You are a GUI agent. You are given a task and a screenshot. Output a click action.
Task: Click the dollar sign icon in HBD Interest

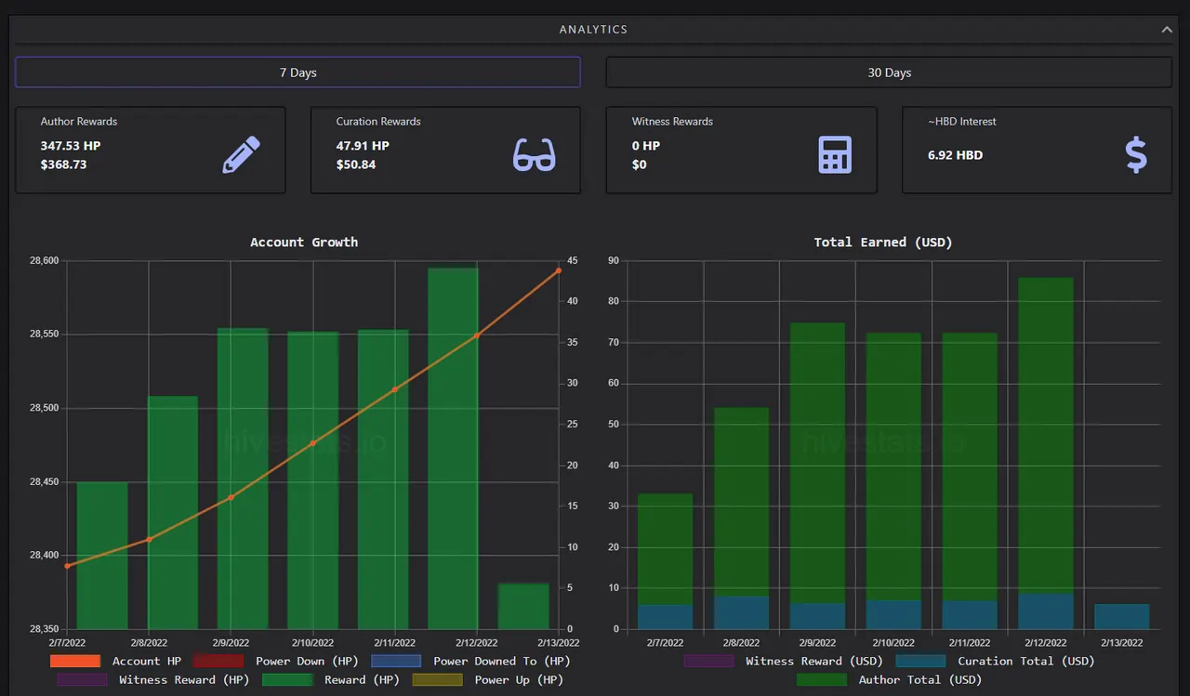tap(1136, 155)
